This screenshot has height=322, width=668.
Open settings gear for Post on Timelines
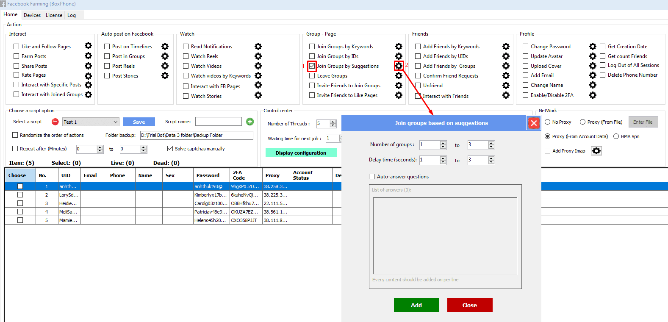click(x=165, y=46)
